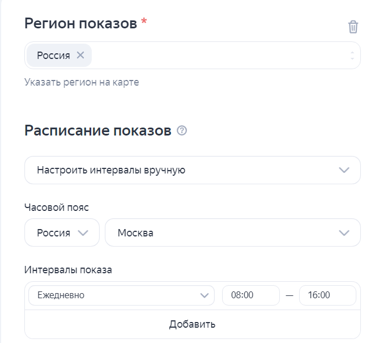Click the chevron arrow next to Москва
This screenshot has width=379, height=343.
pyautogui.click(x=344, y=233)
